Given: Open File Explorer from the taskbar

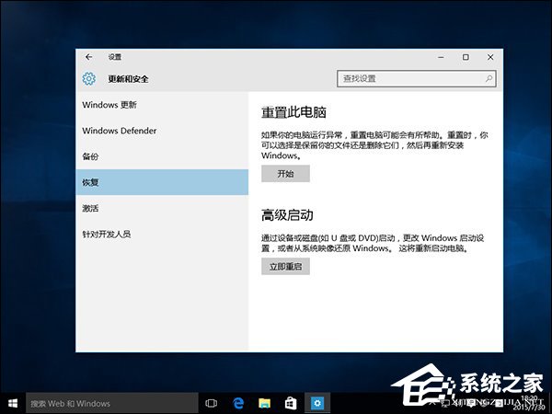Looking at the screenshot, I should [264, 403].
